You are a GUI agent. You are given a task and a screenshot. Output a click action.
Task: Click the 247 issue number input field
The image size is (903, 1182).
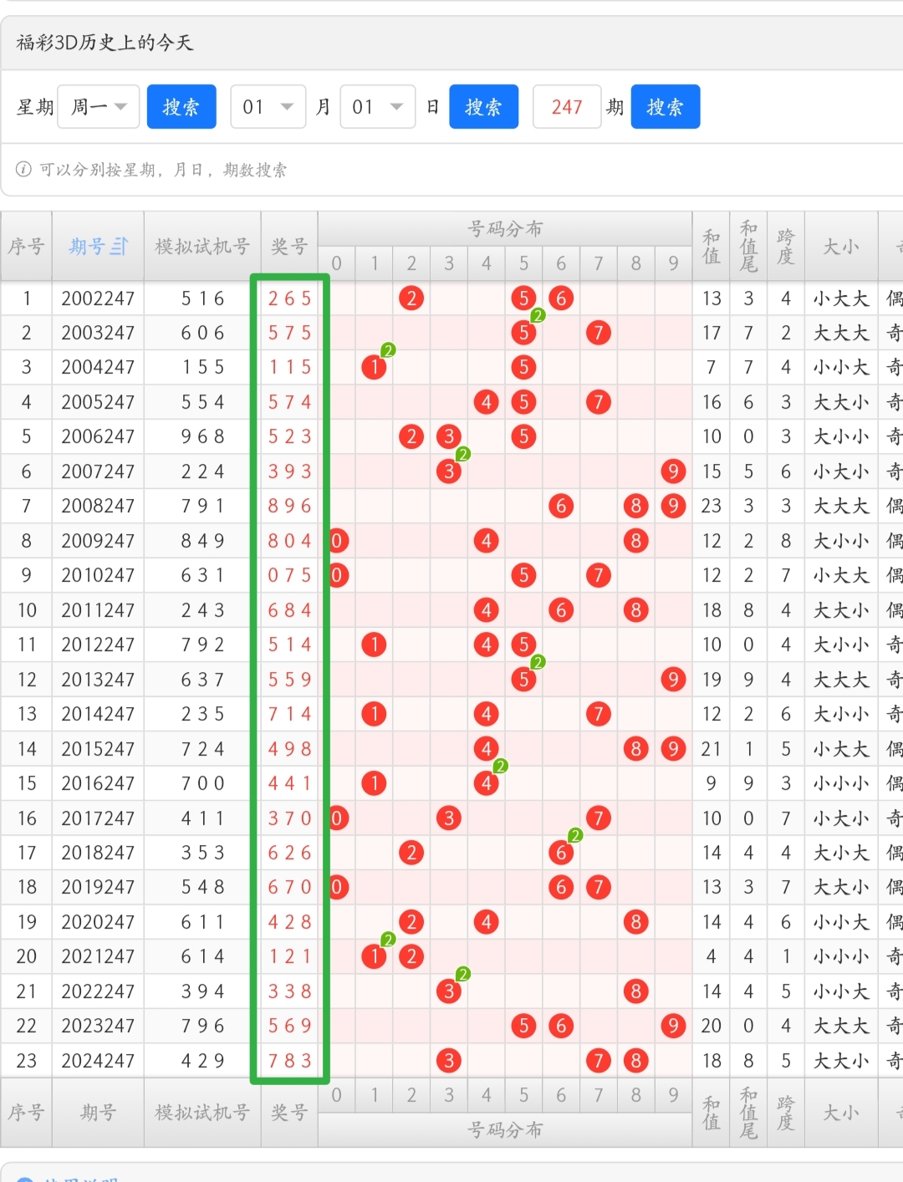click(567, 107)
